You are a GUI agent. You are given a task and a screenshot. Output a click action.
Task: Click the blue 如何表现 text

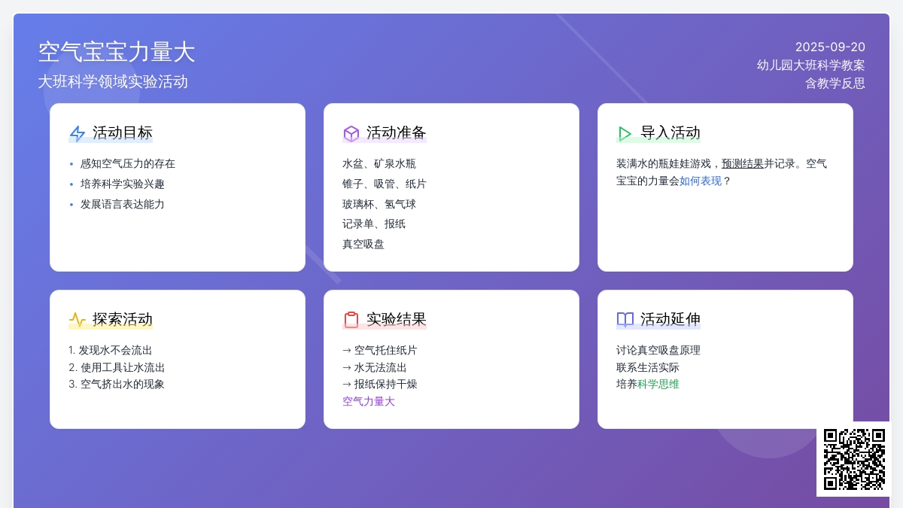[700, 181]
